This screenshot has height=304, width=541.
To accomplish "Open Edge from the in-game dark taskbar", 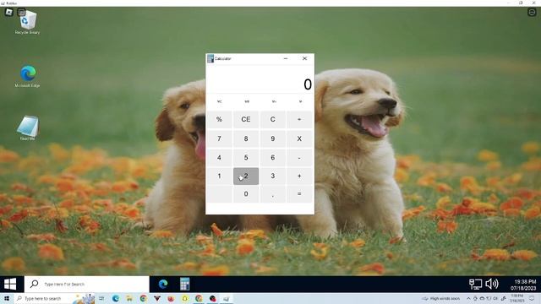I will coord(163,284).
